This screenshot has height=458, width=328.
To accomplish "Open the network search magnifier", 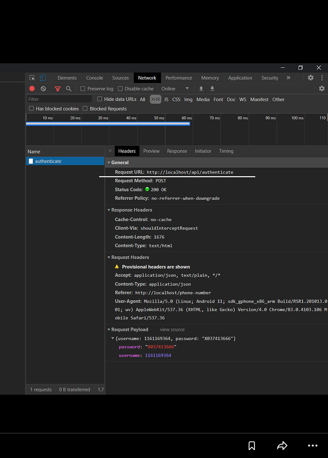I will (69, 89).
